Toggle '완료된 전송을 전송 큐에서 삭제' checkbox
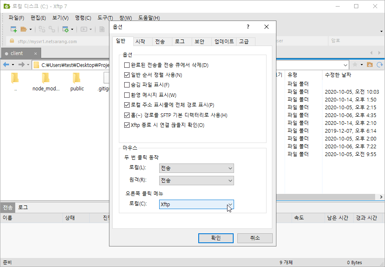 [127, 65]
